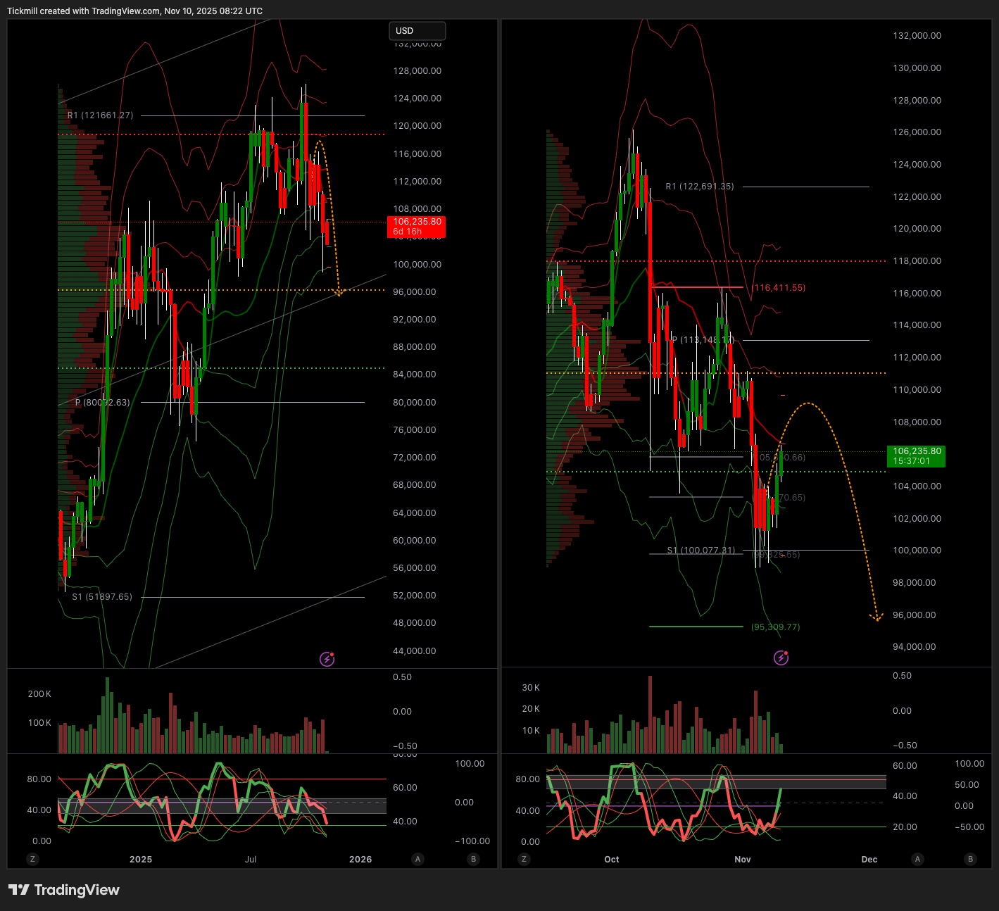
Task: Select the R1 (121661.27) pivot label
Action: click(100, 115)
